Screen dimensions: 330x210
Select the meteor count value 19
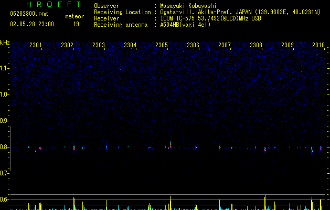click(x=76, y=24)
